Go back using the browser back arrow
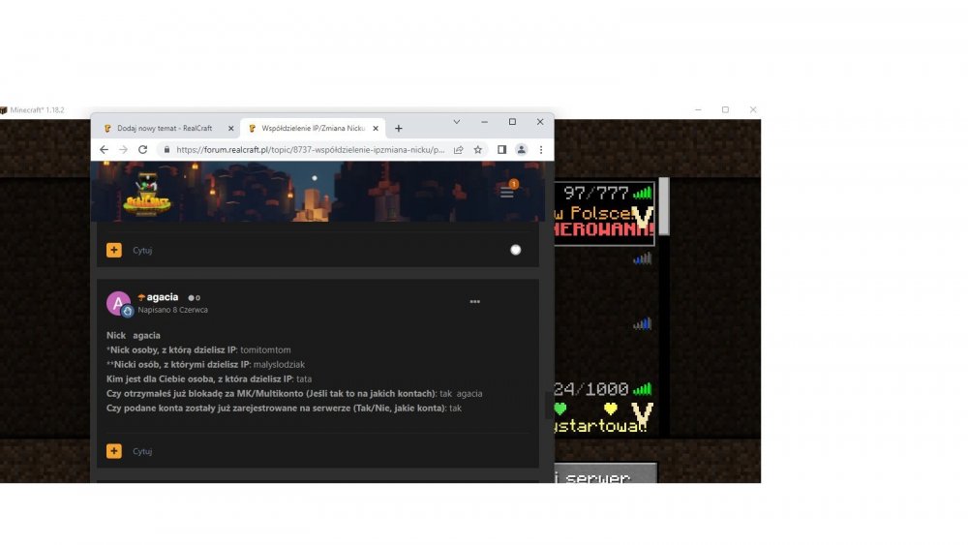This screenshot has width=968, height=545. pyautogui.click(x=104, y=150)
